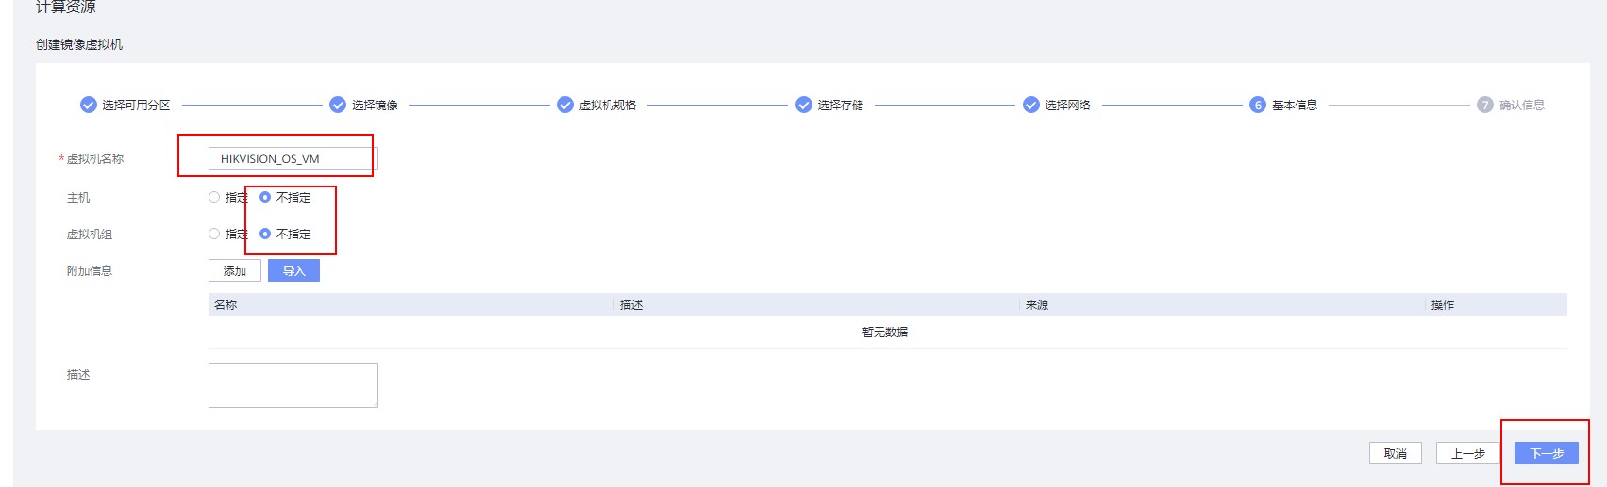The height and width of the screenshot is (487, 1607).
Task: Go to the 虚拟机规格 step label
Action: click(608, 105)
